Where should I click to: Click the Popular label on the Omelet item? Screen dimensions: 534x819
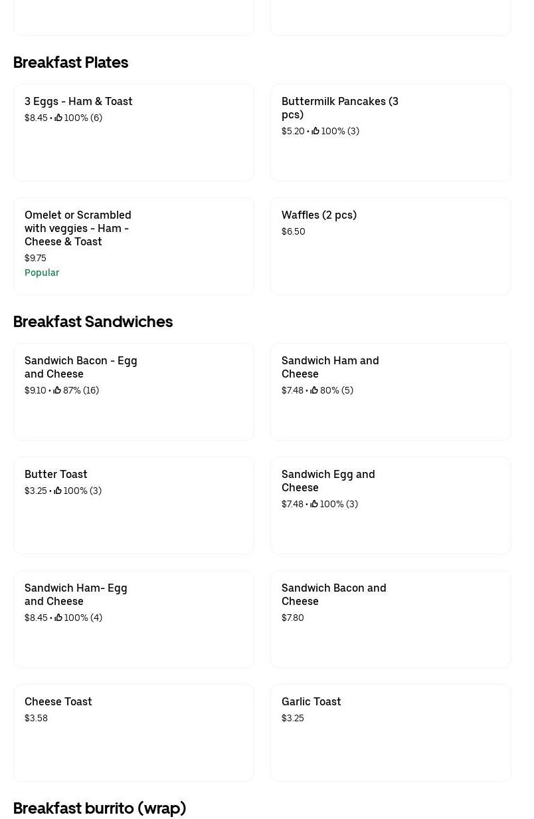pyautogui.click(x=42, y=273)
